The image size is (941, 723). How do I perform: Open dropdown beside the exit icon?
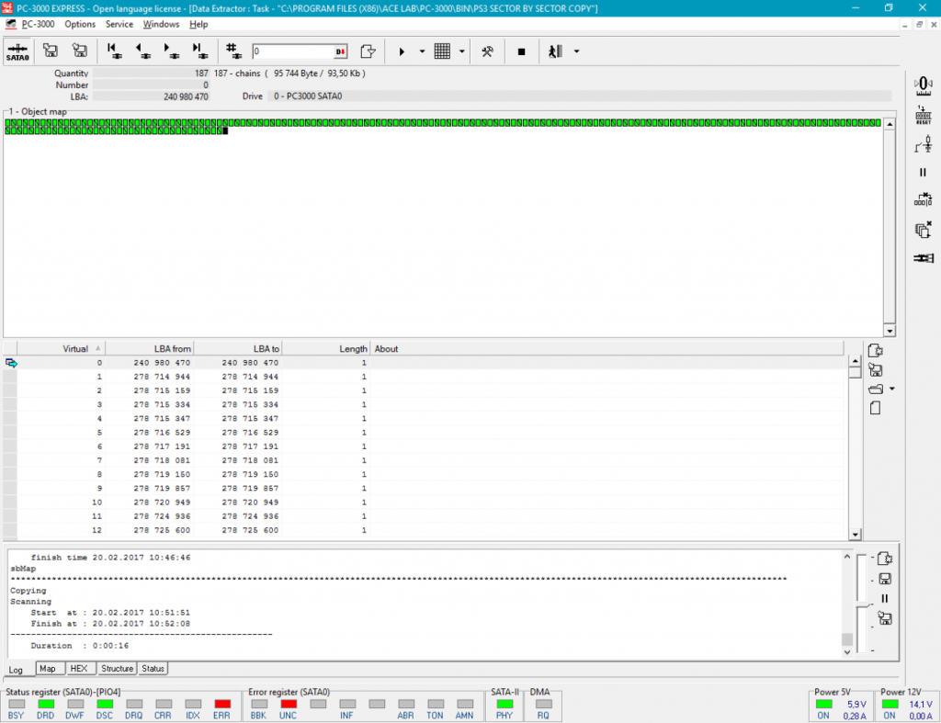(x=576, y=51)
